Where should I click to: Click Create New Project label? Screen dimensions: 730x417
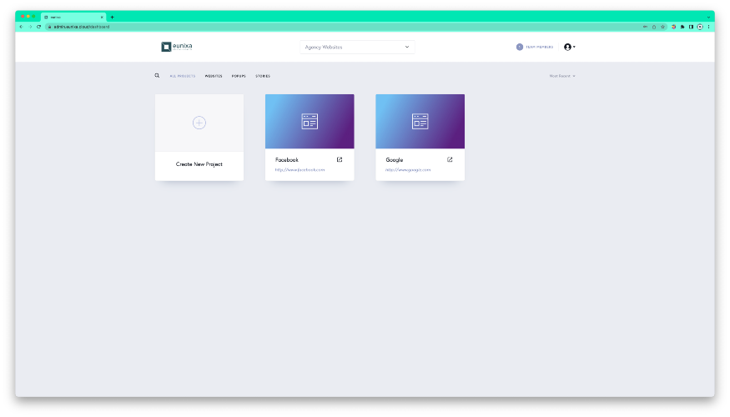tap(199, 164)
